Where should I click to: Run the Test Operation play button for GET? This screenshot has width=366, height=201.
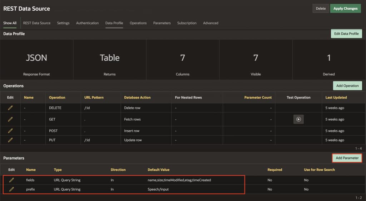pyautogui.click(x=298, y=119)
